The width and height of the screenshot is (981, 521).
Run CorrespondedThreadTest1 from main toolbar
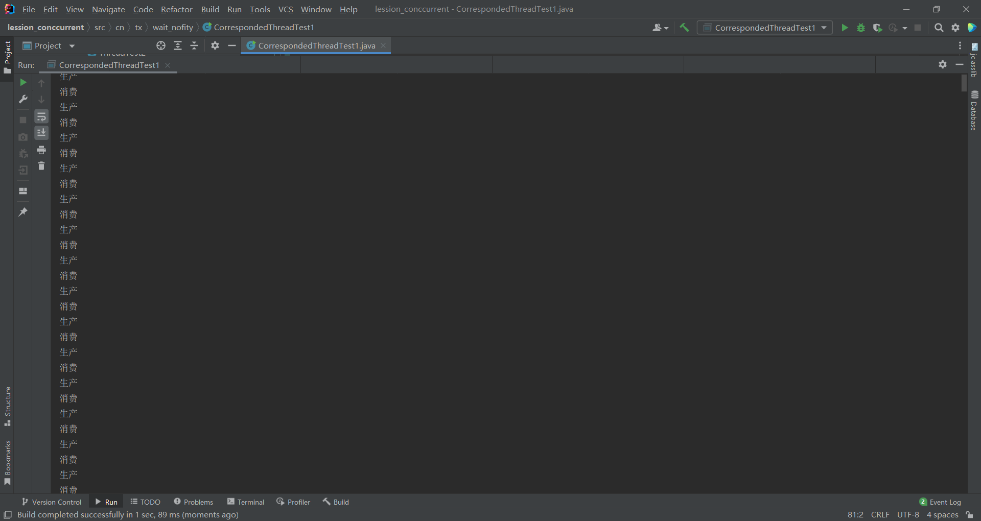click(845, 28)
